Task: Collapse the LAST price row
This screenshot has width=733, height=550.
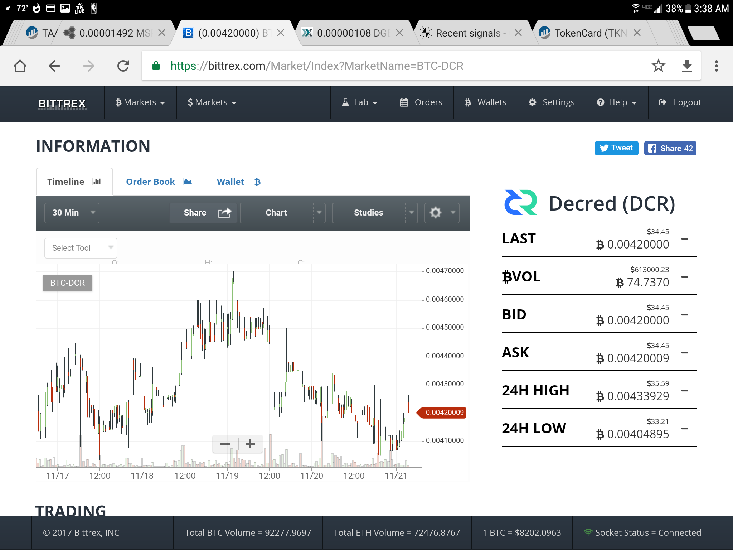Action: coord(685,239)
